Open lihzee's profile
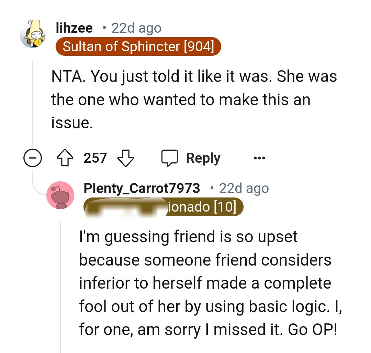Image resolution: width=371 pixels, height=353 pixels. [74, 28]
